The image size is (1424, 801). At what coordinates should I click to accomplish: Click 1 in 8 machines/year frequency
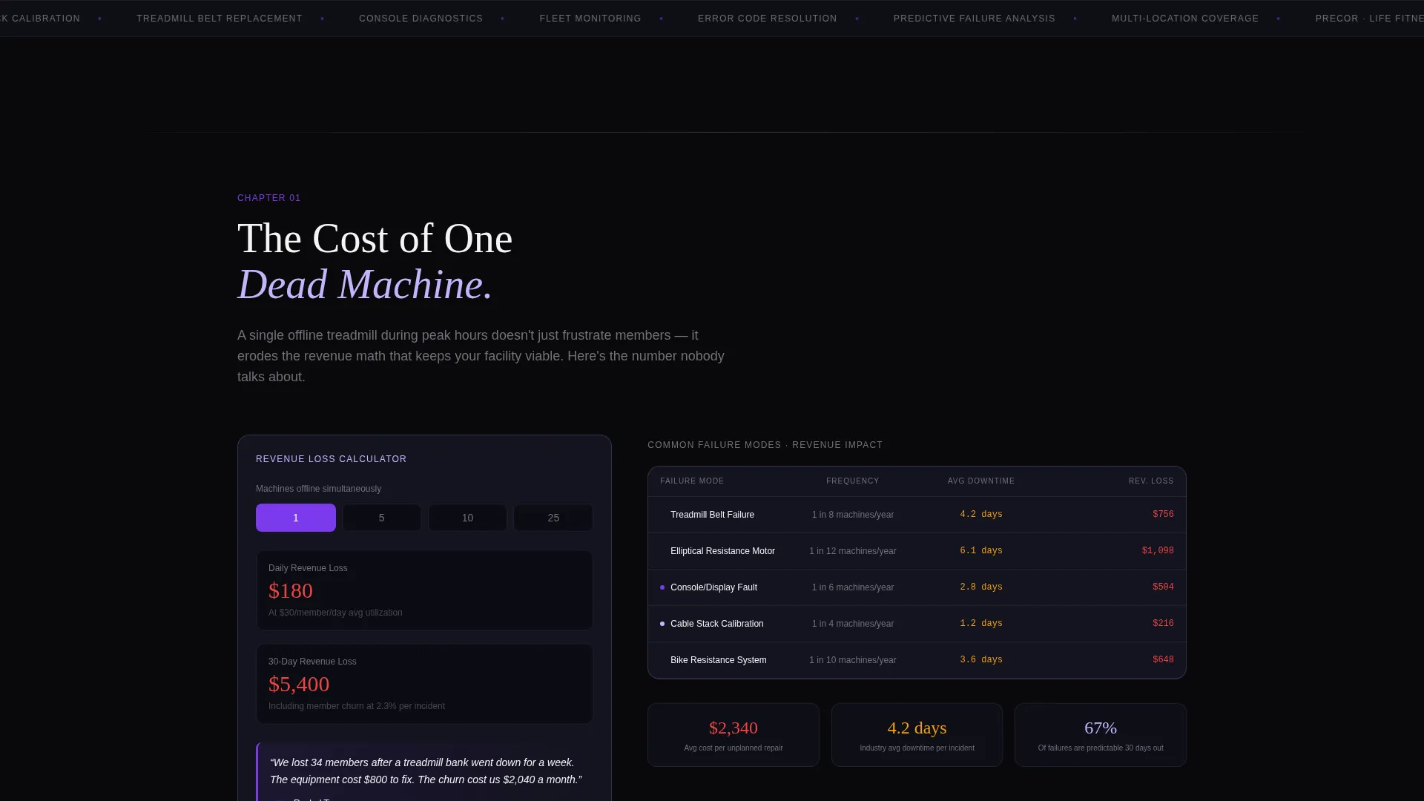point(852,515)
